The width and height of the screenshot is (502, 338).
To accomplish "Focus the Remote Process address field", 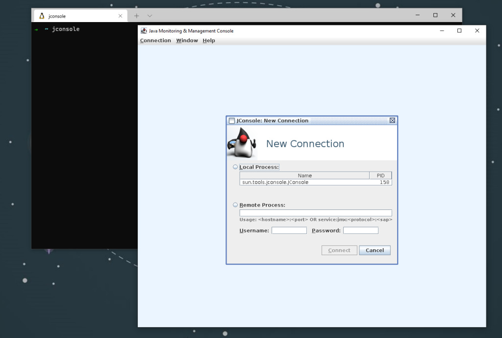I will pyautogui.click(x=316, y=213).
